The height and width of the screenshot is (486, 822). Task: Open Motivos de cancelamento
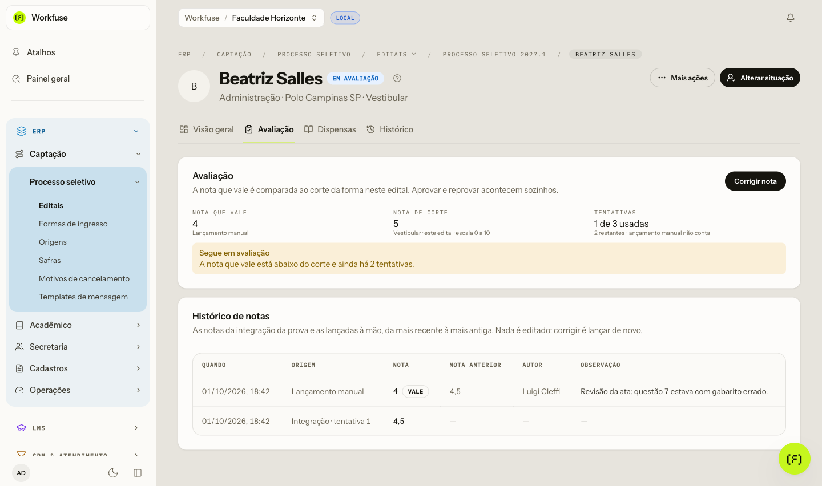tap(84, 278)
